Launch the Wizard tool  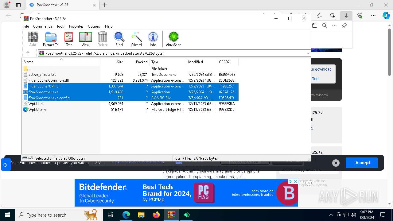(136, 39)
